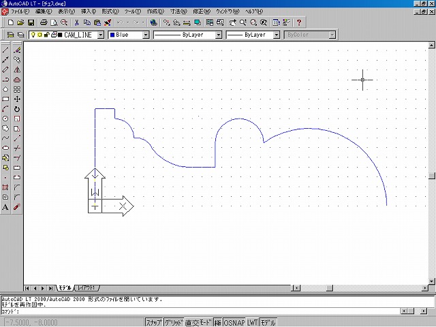Select the Construction Line (xline) tool
436x327 pixels.
coord(5,60)
